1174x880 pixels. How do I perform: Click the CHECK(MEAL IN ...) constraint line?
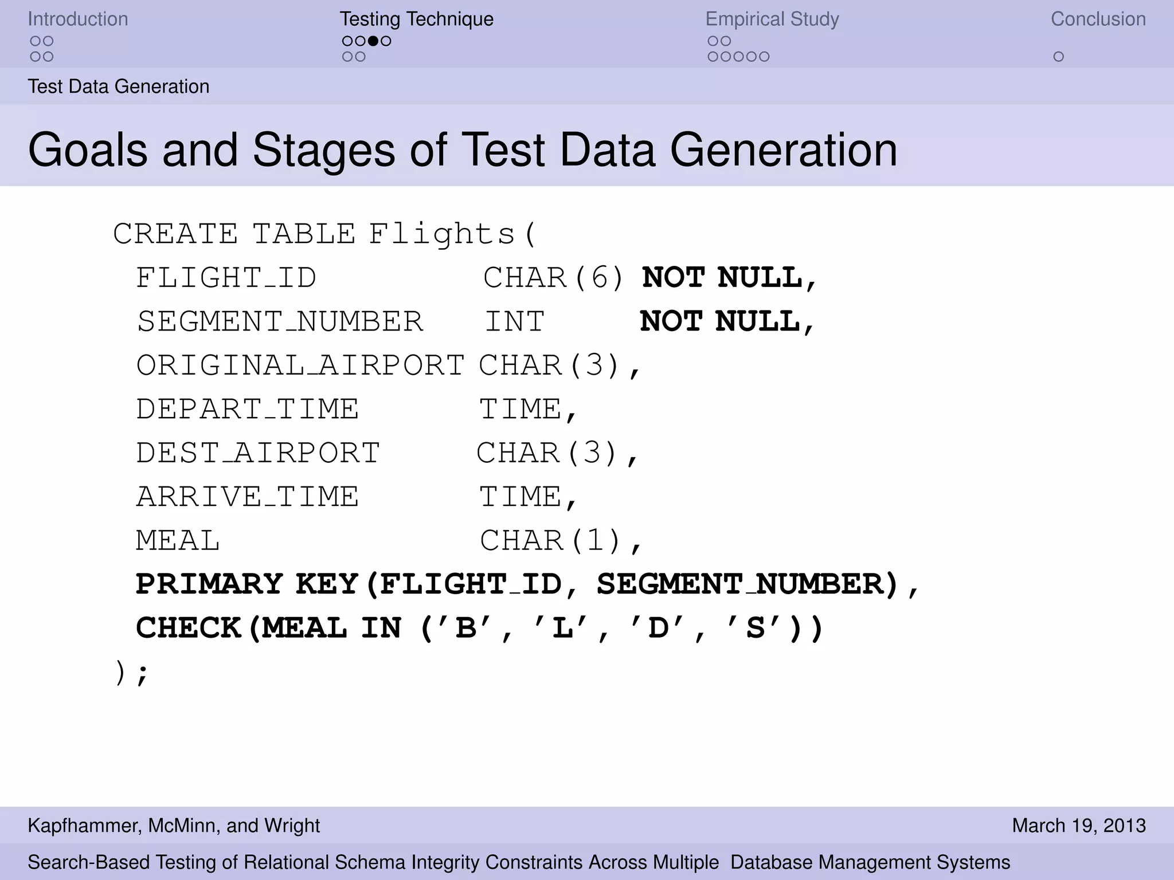pos(480,628)
